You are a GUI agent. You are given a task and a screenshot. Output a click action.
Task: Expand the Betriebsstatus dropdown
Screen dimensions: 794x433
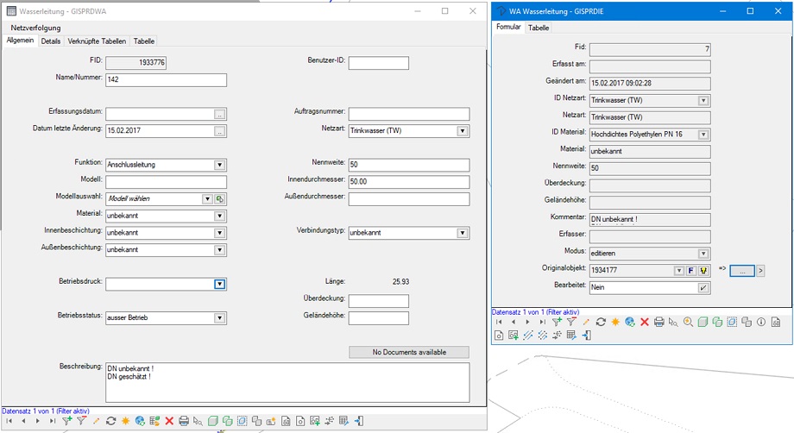(x=219, y=318)
